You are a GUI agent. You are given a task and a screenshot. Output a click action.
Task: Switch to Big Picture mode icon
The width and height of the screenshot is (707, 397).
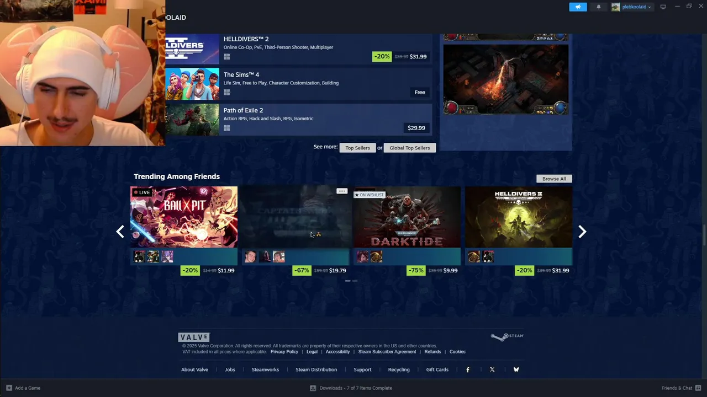[x=663, y=7]
